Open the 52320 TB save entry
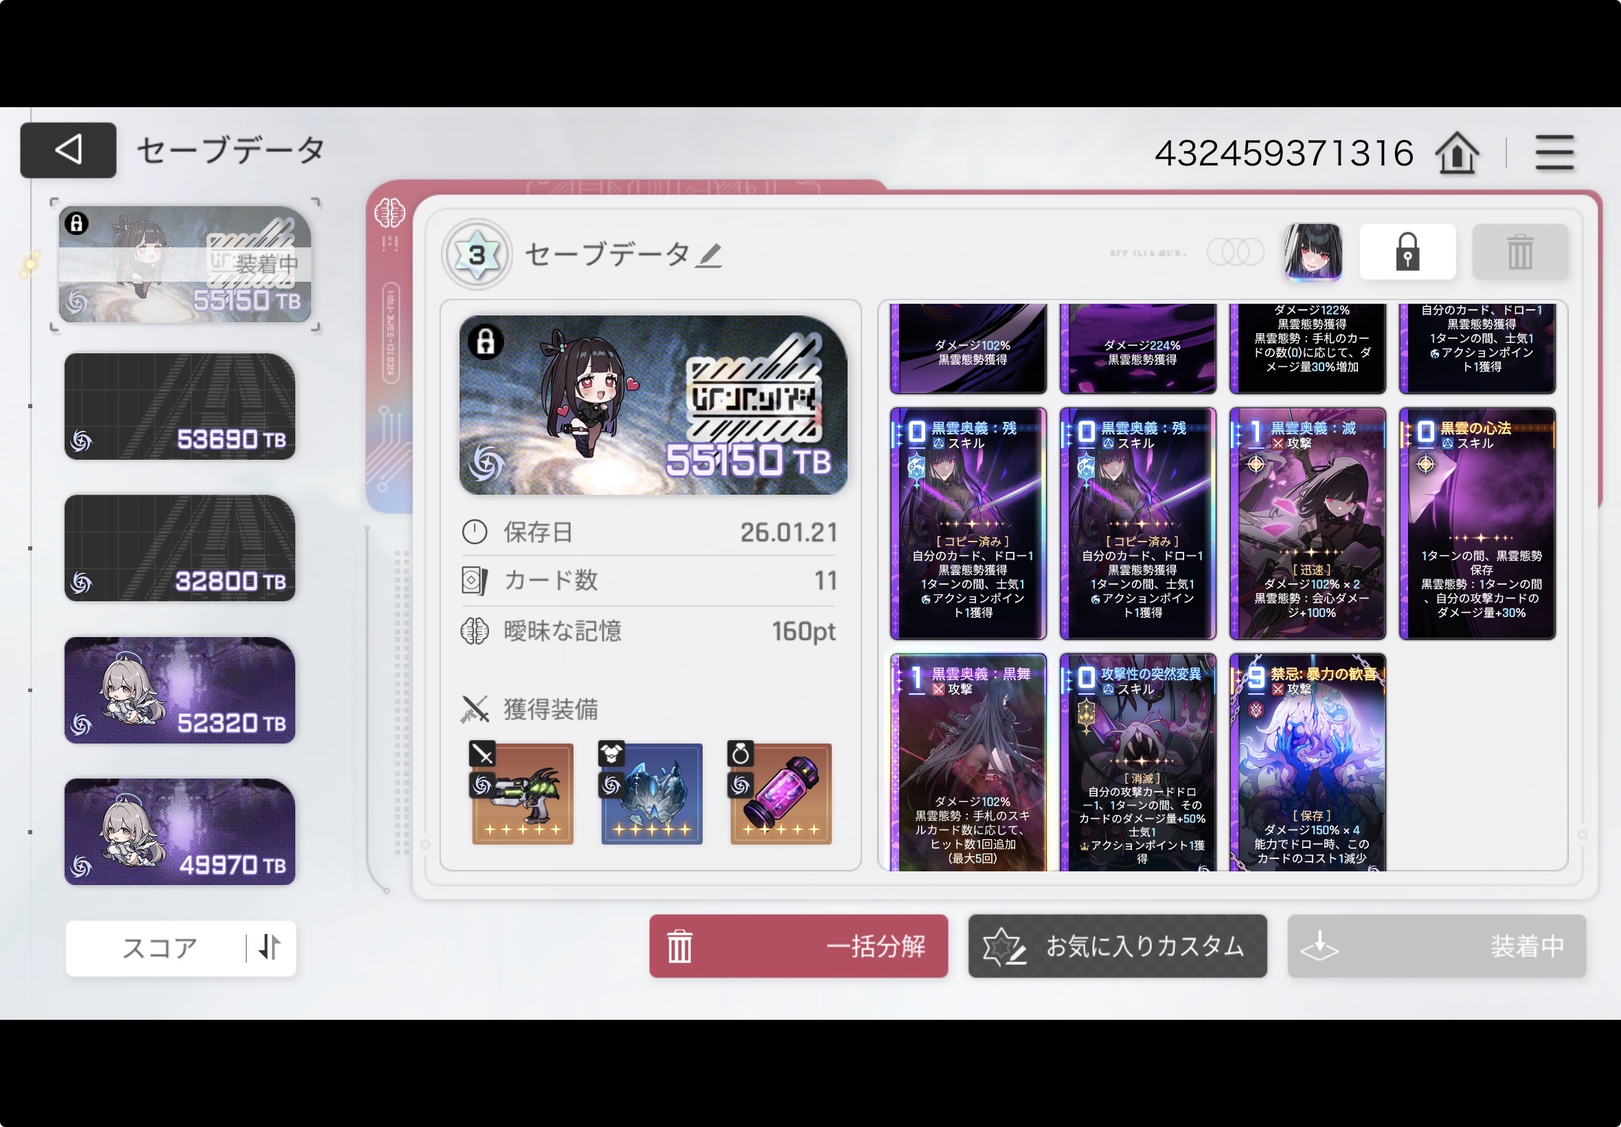 [x=180, y=691]
